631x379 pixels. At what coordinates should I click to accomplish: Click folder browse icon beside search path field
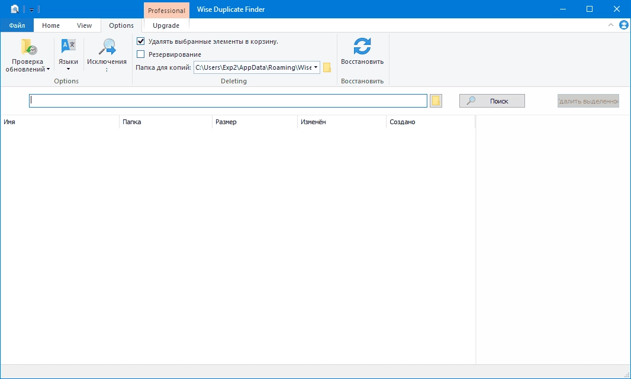coord(436,101)
